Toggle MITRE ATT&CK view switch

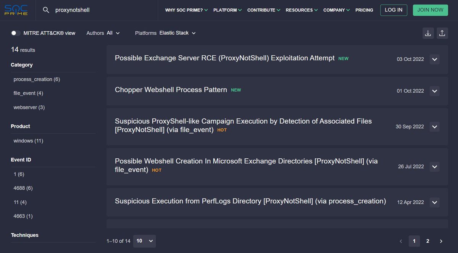pyautogui.click(x=16, y=33)
